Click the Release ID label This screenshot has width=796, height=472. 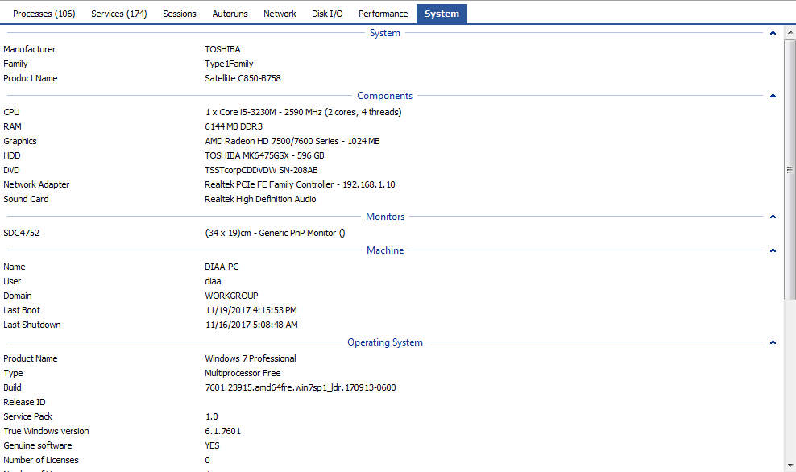click(x=24, y=402)
